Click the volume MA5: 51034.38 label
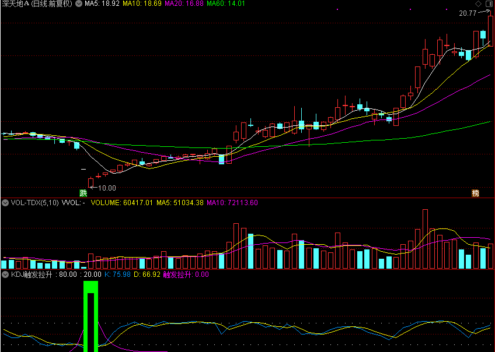 coord(180,203)
